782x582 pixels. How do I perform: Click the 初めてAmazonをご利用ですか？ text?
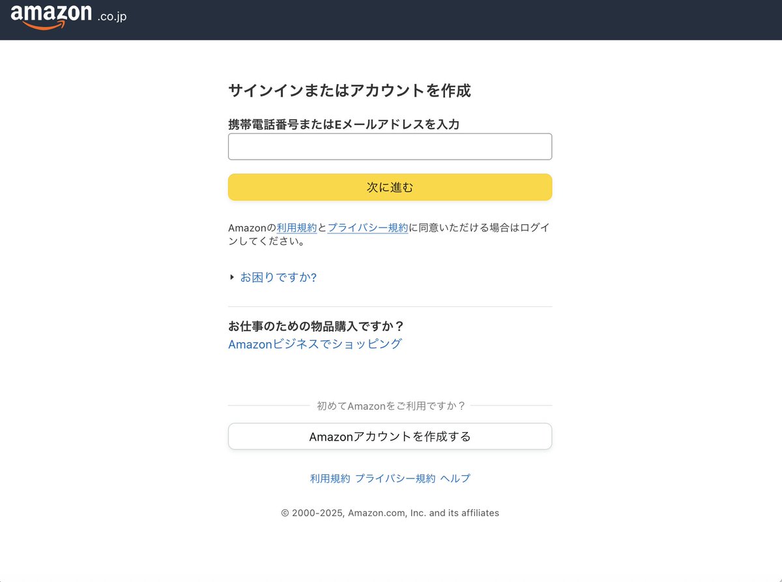(x=391, y=405)
